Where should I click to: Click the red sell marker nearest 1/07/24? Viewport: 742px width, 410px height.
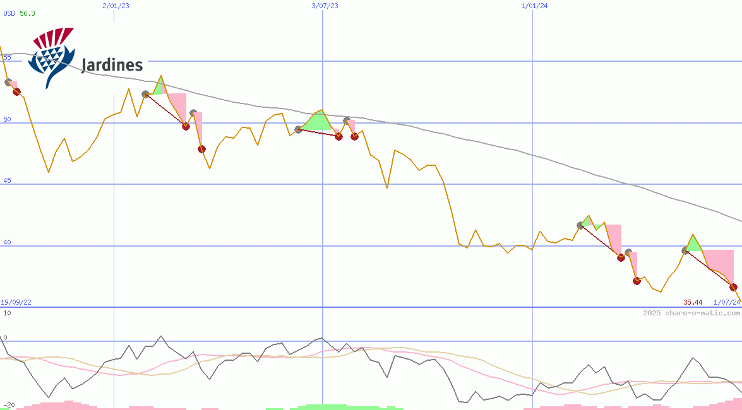[x=734, y=287]
